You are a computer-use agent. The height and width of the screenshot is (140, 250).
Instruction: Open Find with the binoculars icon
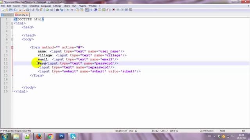57,10
